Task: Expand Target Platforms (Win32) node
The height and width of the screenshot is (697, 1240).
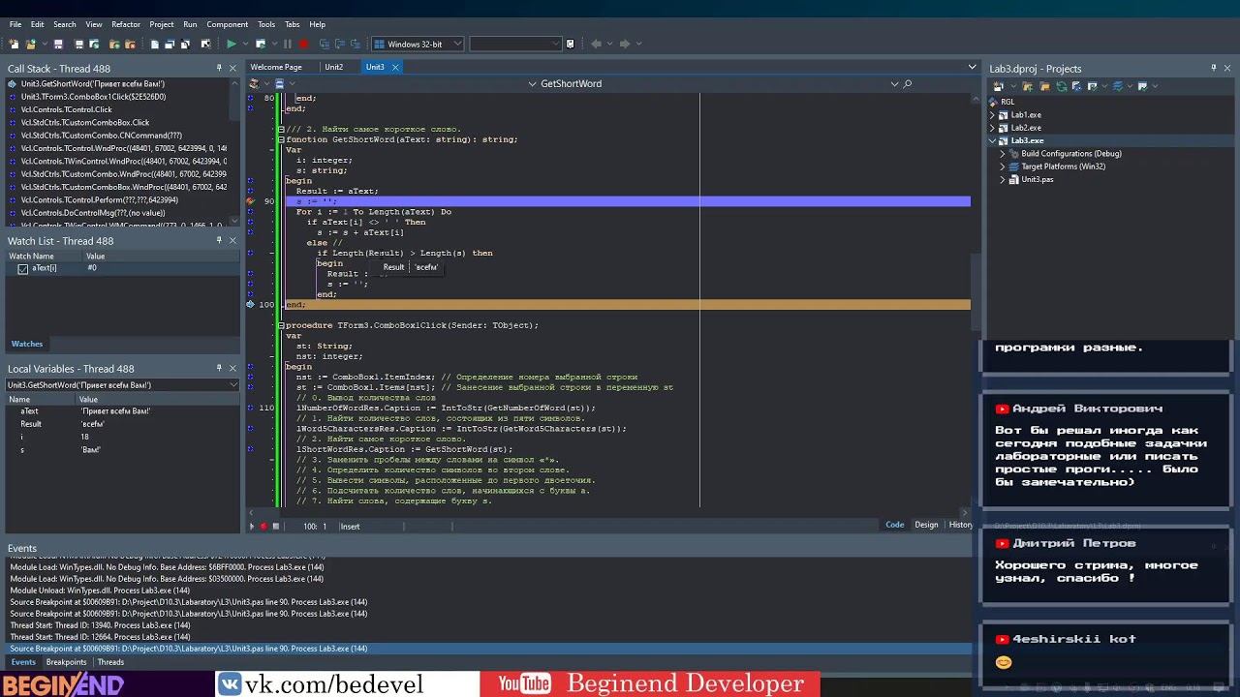Action: click(x=1003, y=167)
